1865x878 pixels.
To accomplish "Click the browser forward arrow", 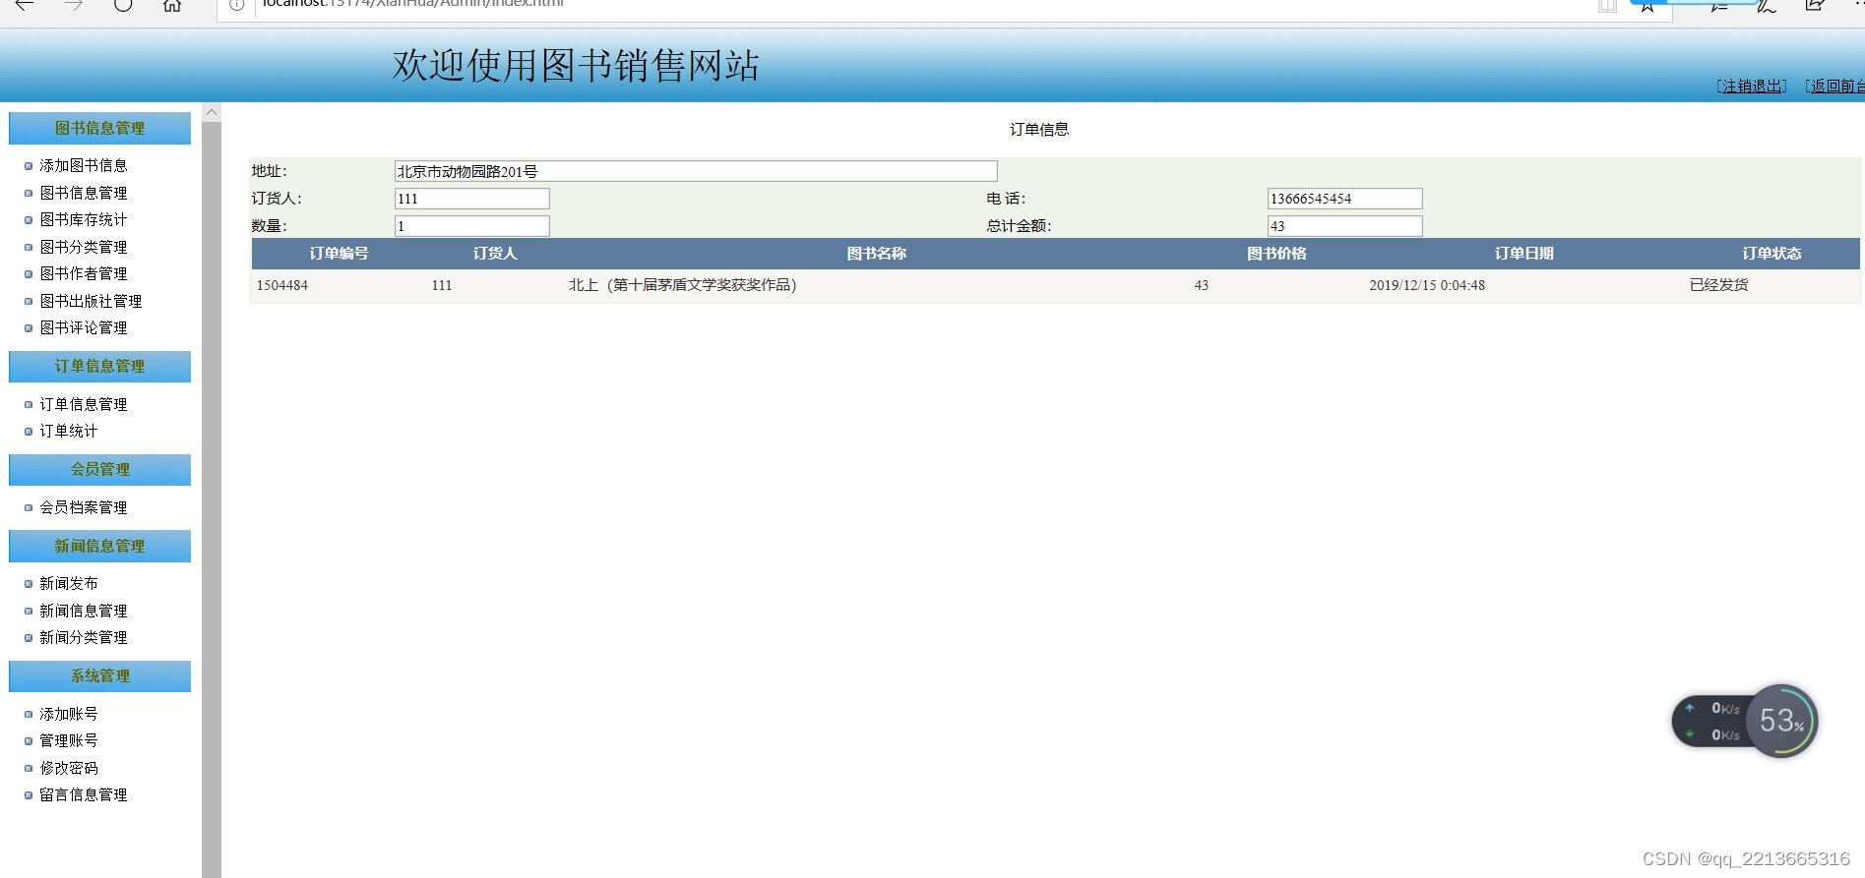I will [x=74, y=5].
